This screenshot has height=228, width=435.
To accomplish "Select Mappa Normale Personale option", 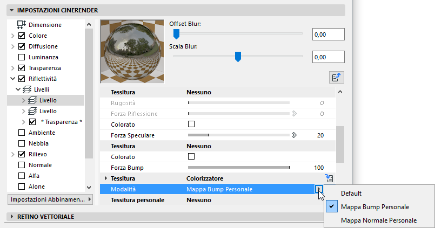I will pos(379,220).
